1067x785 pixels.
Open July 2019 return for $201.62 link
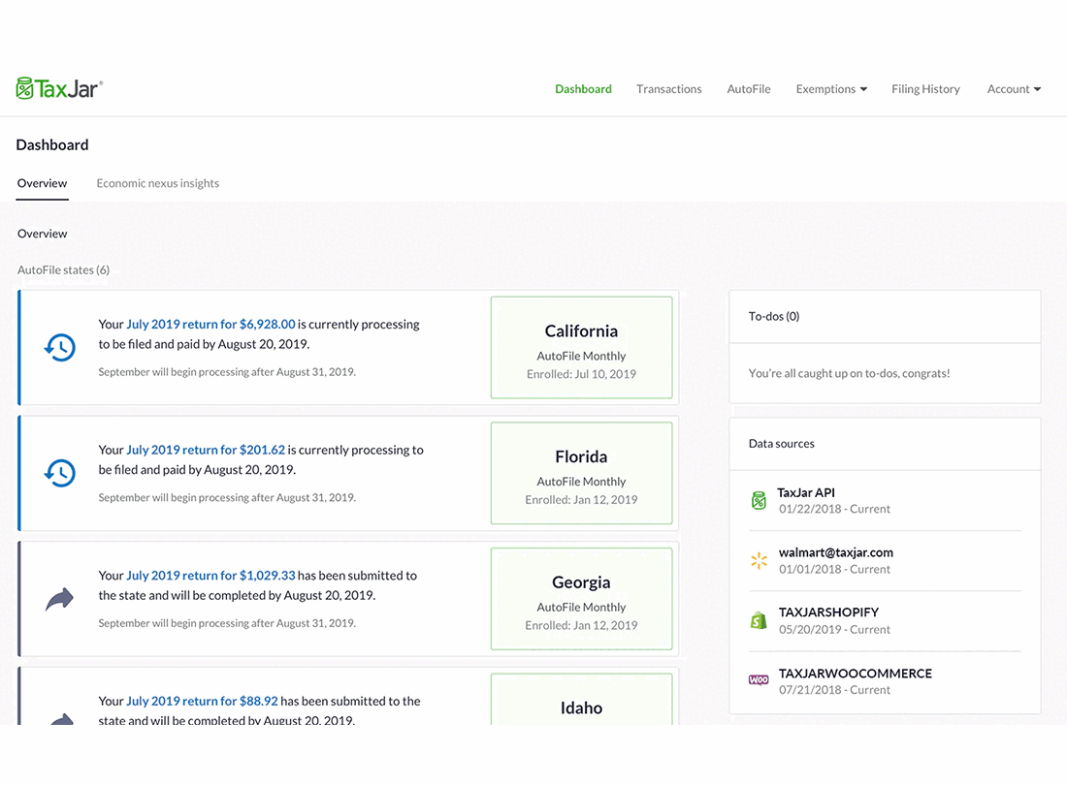[206, 450]
